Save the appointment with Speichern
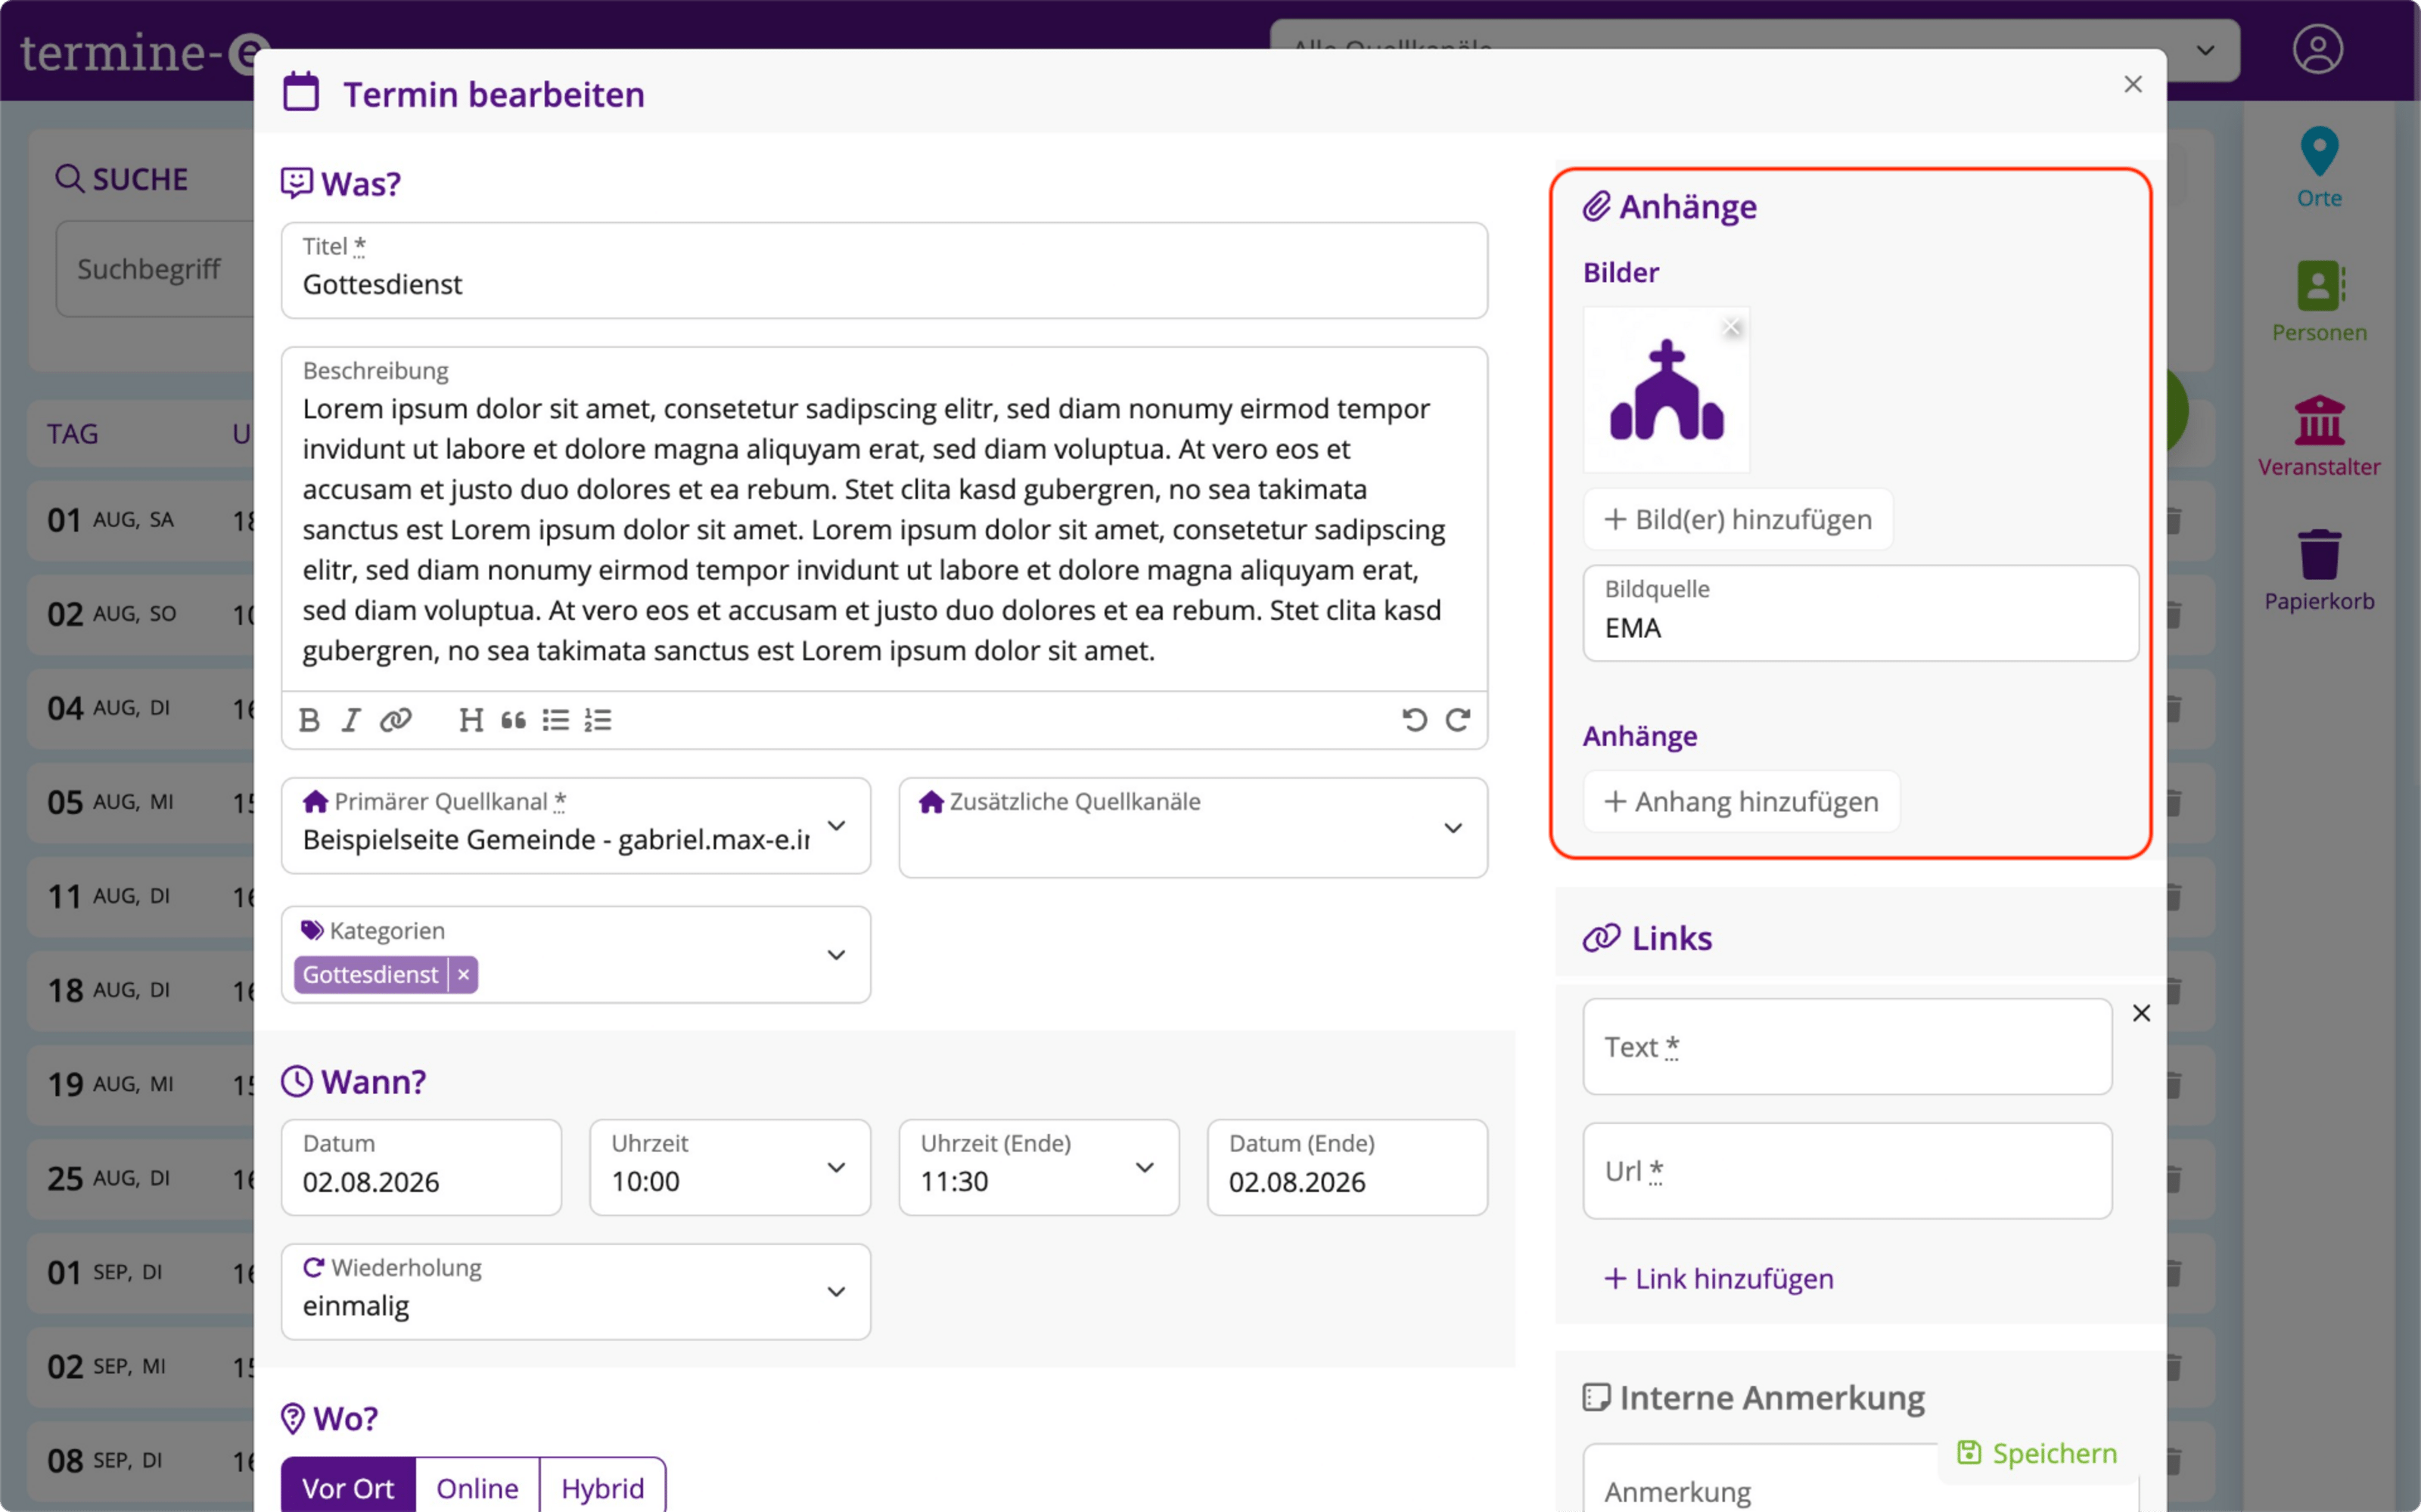Viewport: 2421px width, 1512px height. tap(2037, 1453)
